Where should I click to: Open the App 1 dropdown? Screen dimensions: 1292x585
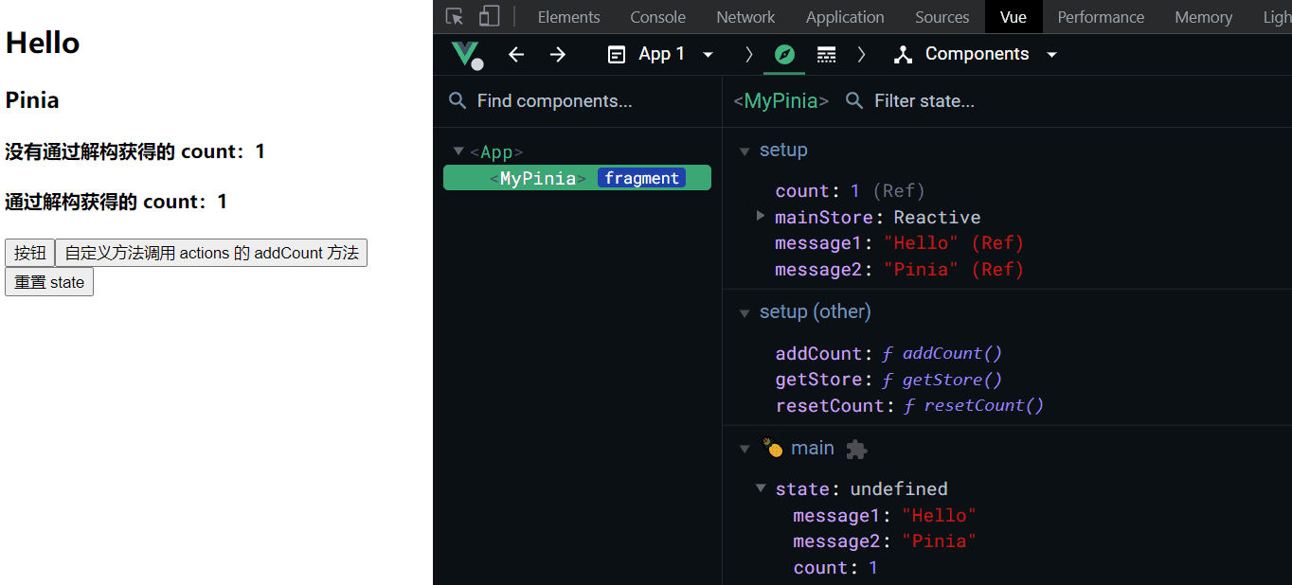(708, 55)
